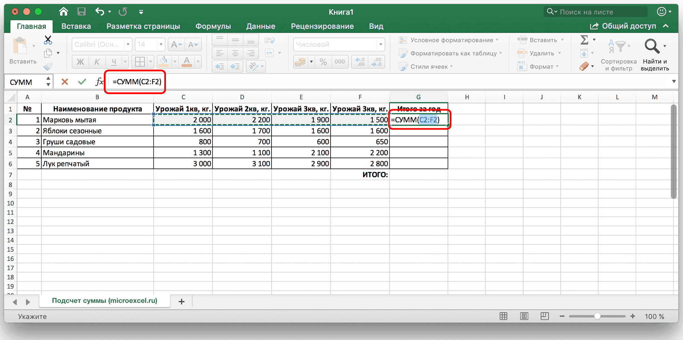Open Найти и выделить search tool
Screen dimensions: 683x340
(x=654, y=55)
